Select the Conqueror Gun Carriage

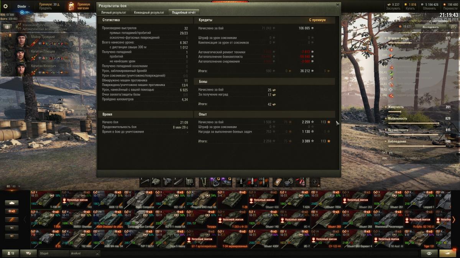click(139, 219)
